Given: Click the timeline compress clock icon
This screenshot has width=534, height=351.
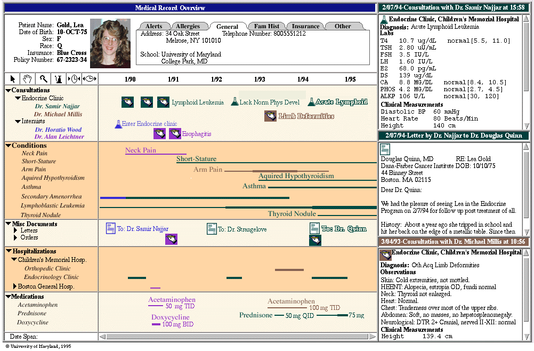Looking at the screenshot, I should point(74,79).
